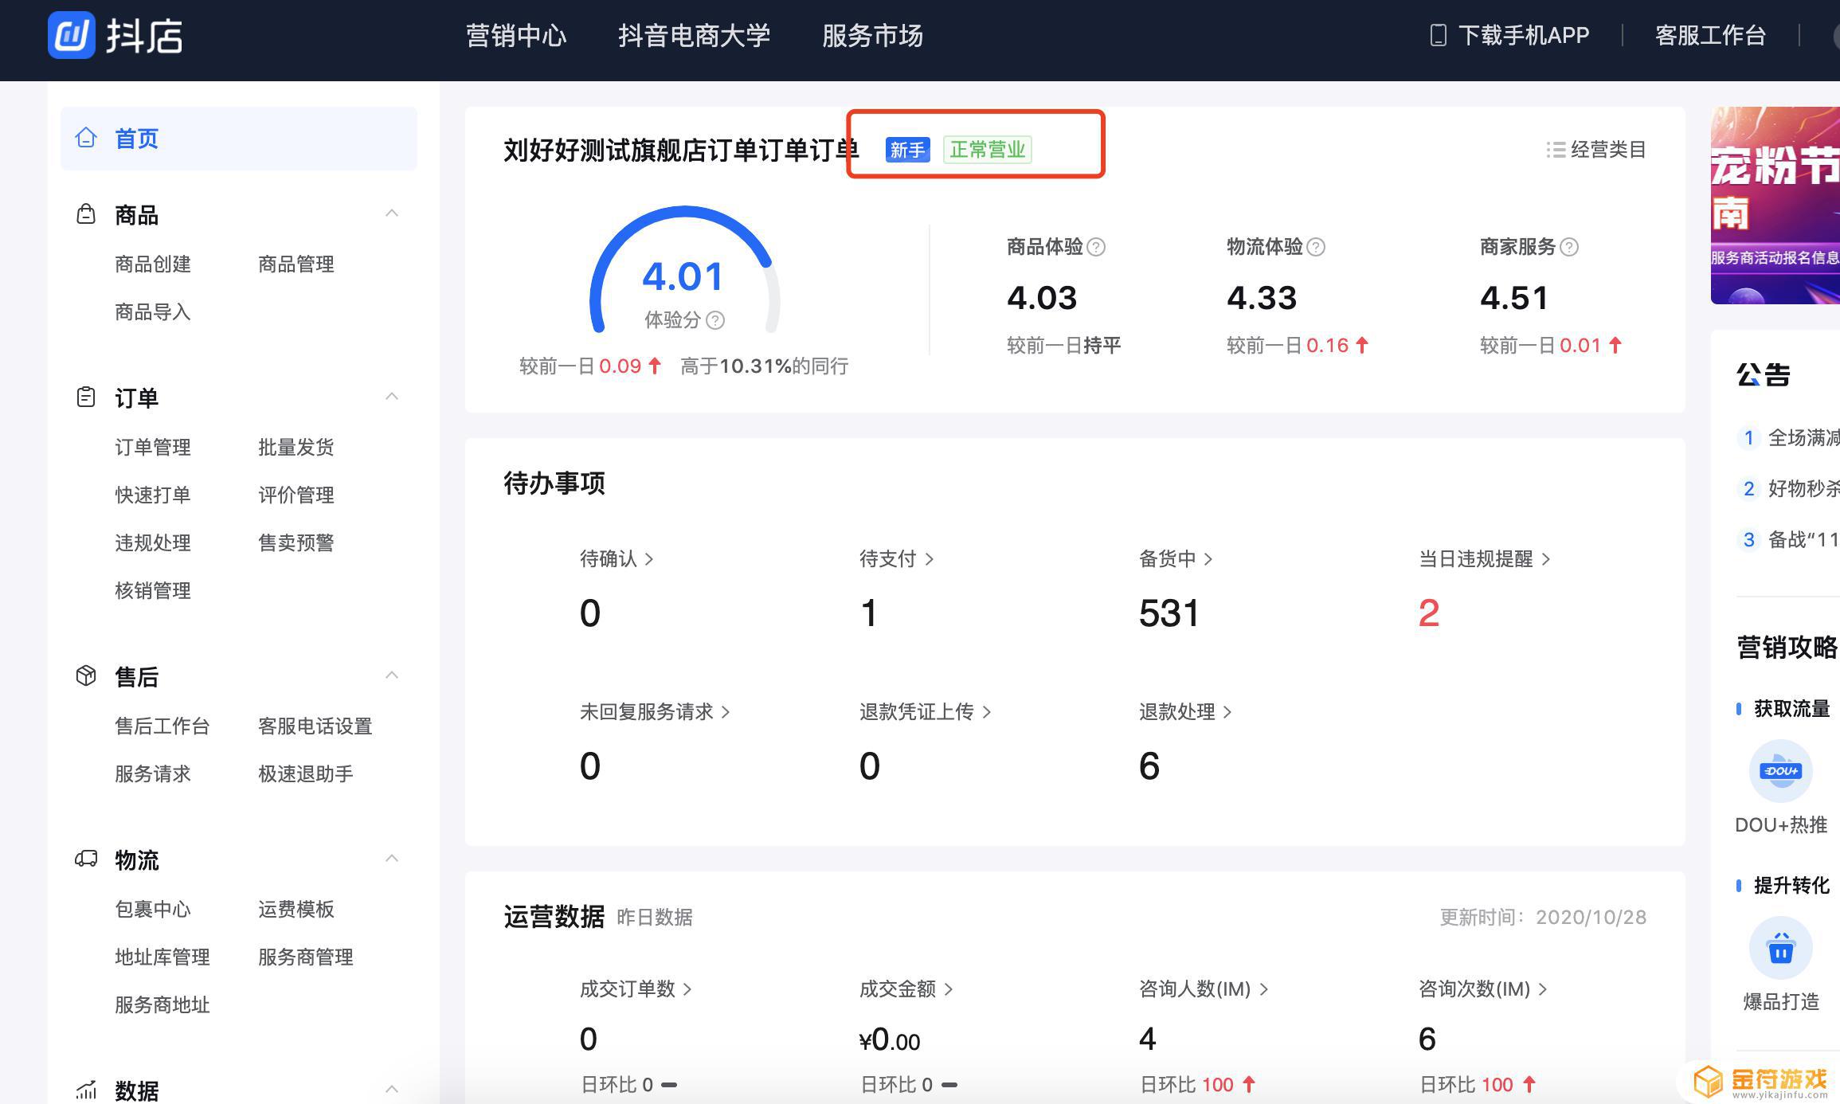The height and width of the screenshot is (1104, 1840).
Task: Open 商品导入 in sidebar
Action: (153, 312)
